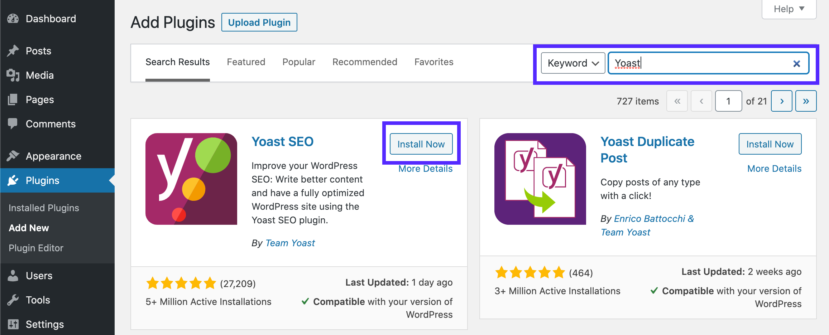Image resolution: width=829 pixels, height=335 pixels.
Task: Switch to Recommended tab
Action: tap(365, 62)
